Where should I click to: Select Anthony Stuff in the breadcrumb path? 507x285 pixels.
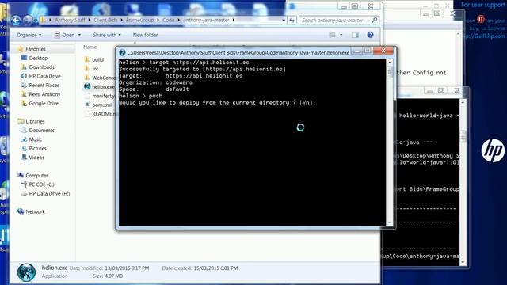click(70, 20)
